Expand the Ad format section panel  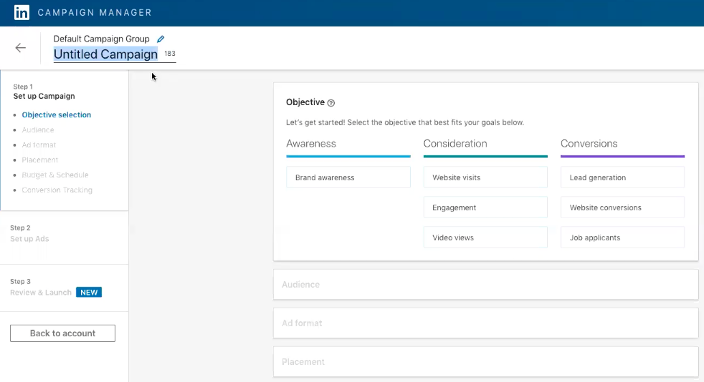click(485, 323)
